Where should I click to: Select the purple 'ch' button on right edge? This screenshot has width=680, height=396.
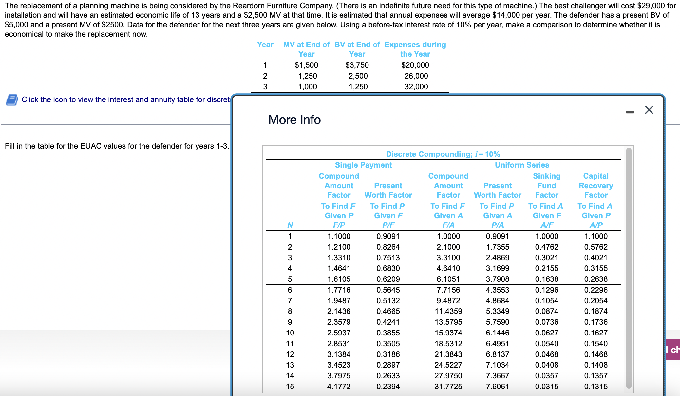coord(674,350)
